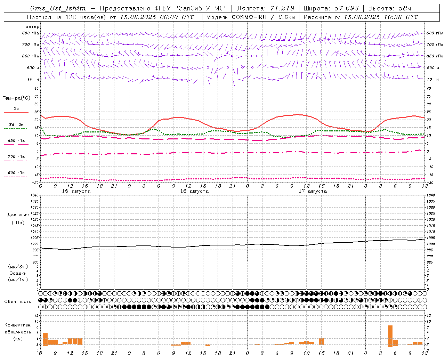Image resolution: width=445 pixels, height=356 pixels.
Task: Click the Облачность panel label
Action: [18, 302]
